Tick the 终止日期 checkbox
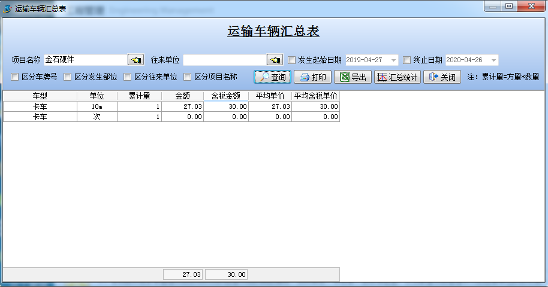 click(x=407, y=60)
